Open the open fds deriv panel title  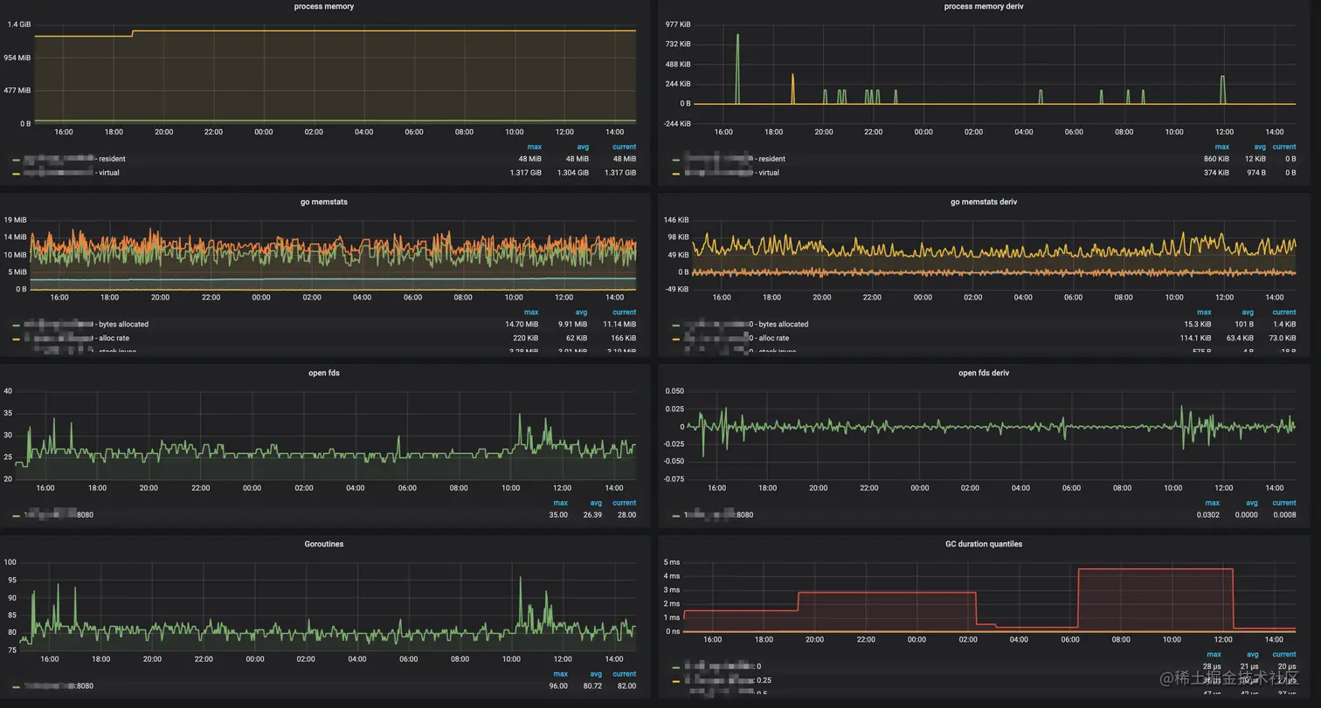click(x=984, y=373)
